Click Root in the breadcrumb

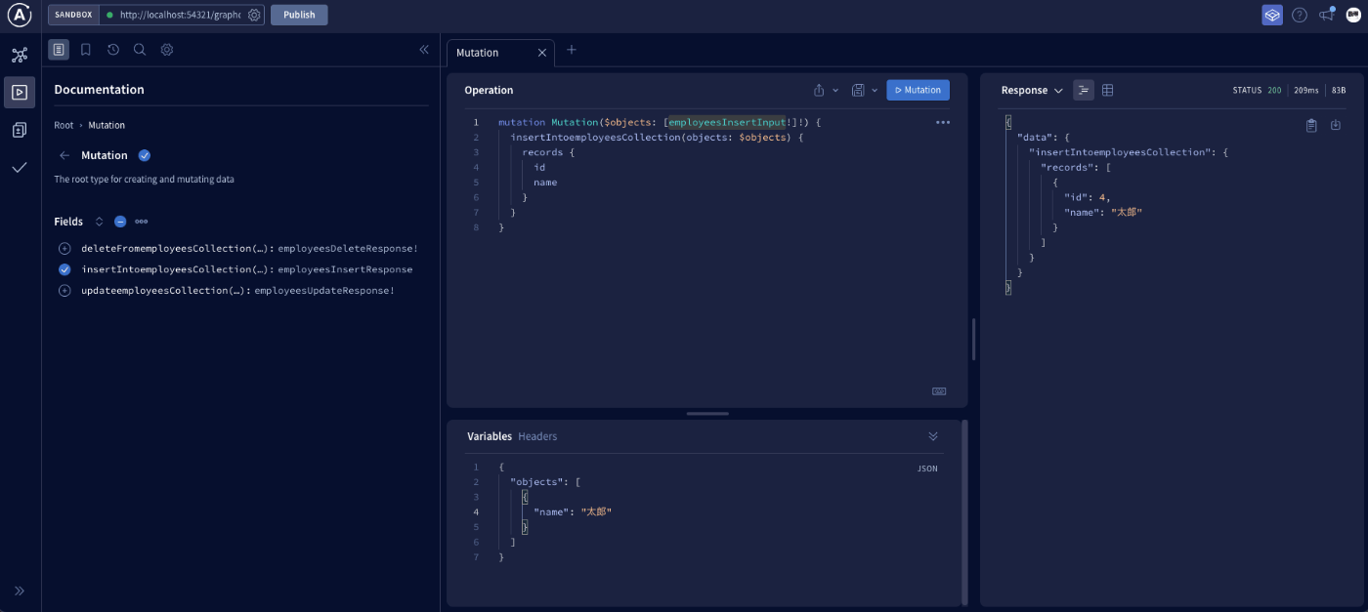tap(64, 125)
